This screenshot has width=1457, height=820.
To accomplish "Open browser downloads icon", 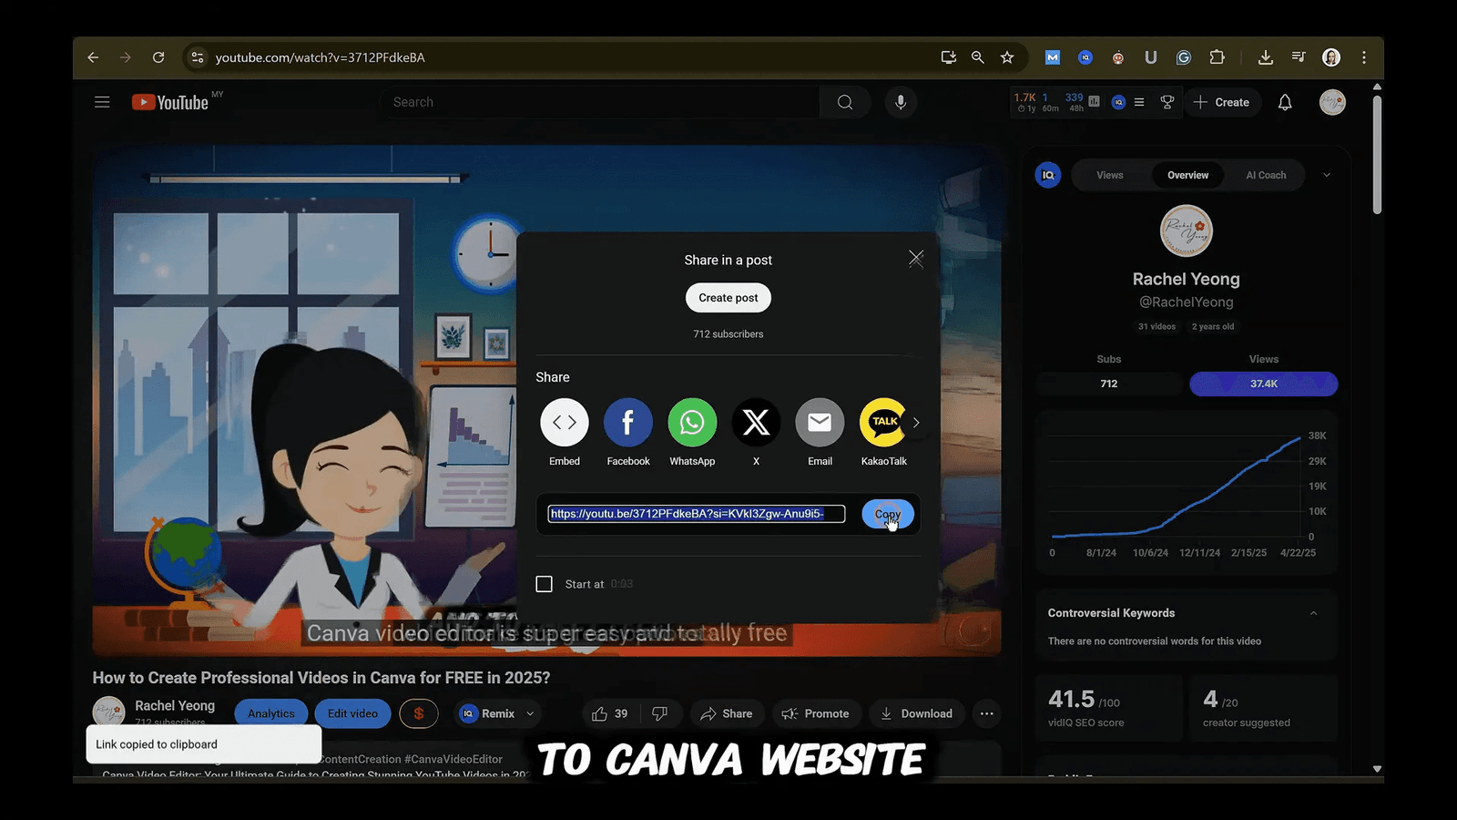I will click(x=1266, y=57).
